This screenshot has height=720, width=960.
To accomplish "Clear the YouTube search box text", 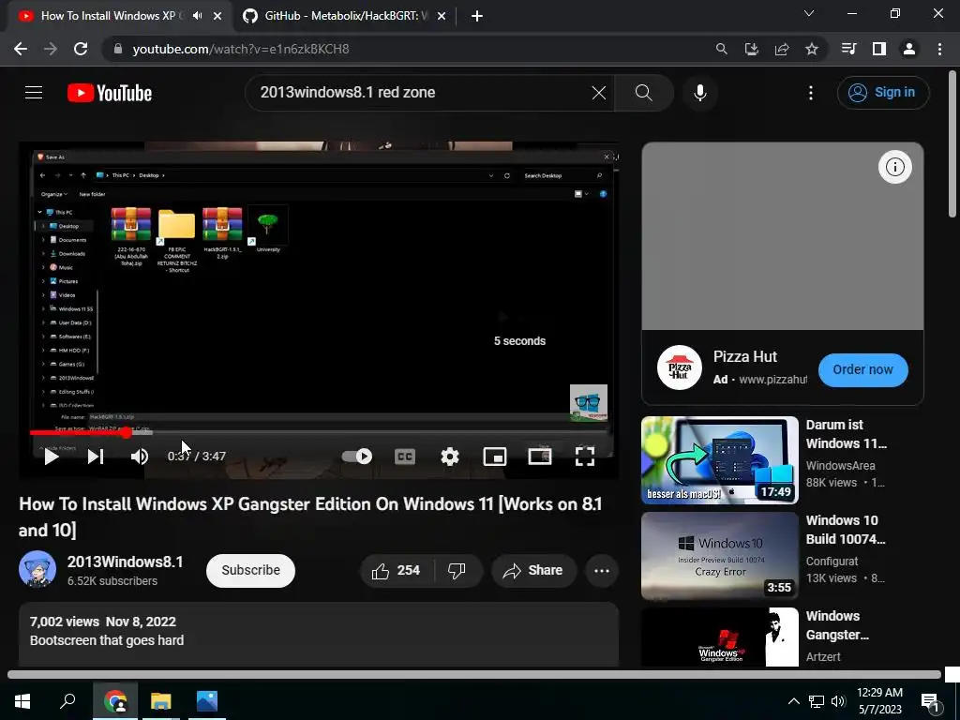I will click(599, 93).
